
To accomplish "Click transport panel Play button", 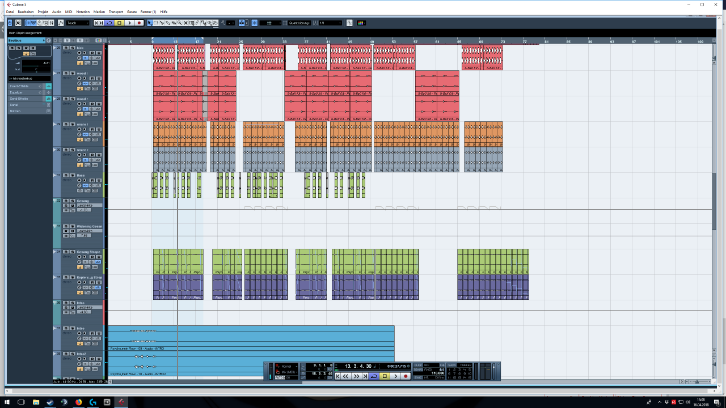I will tap(396, 376).
